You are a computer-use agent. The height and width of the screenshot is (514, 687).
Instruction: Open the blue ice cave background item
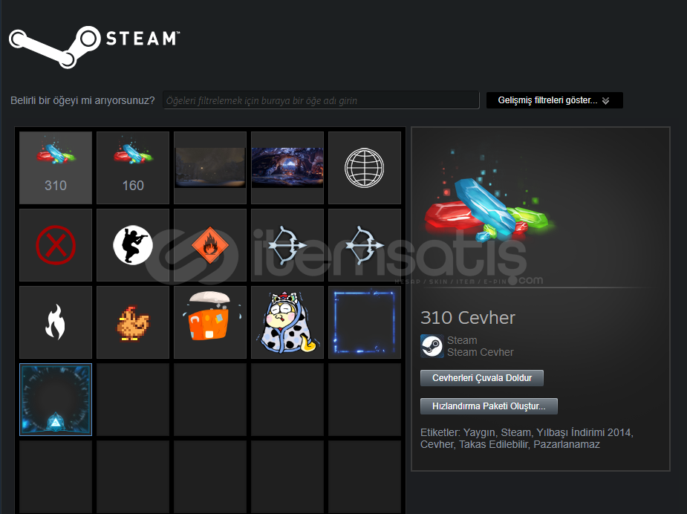click(287, 168)
